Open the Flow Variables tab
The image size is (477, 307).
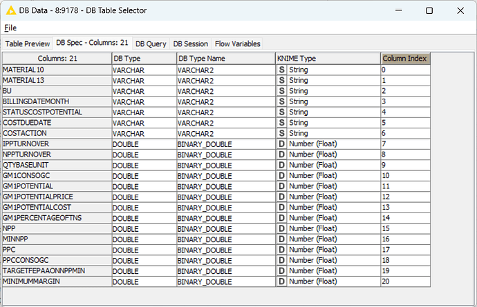[x=237, y=43]
